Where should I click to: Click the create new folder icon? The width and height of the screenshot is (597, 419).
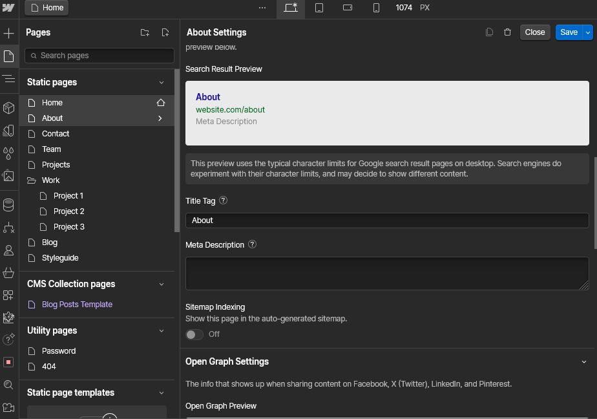click(x=145, y=32)
